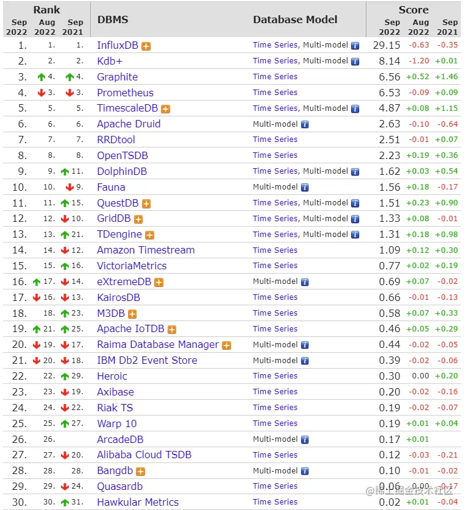Click the info icon in the eXtremeDB row

(305, 282)
